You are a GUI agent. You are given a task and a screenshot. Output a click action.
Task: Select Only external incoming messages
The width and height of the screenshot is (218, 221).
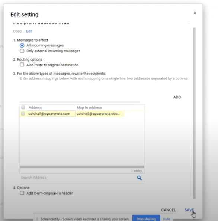(22, 51)
